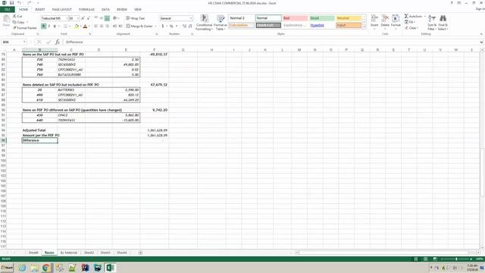Add a new sheet with plus button

140,253
